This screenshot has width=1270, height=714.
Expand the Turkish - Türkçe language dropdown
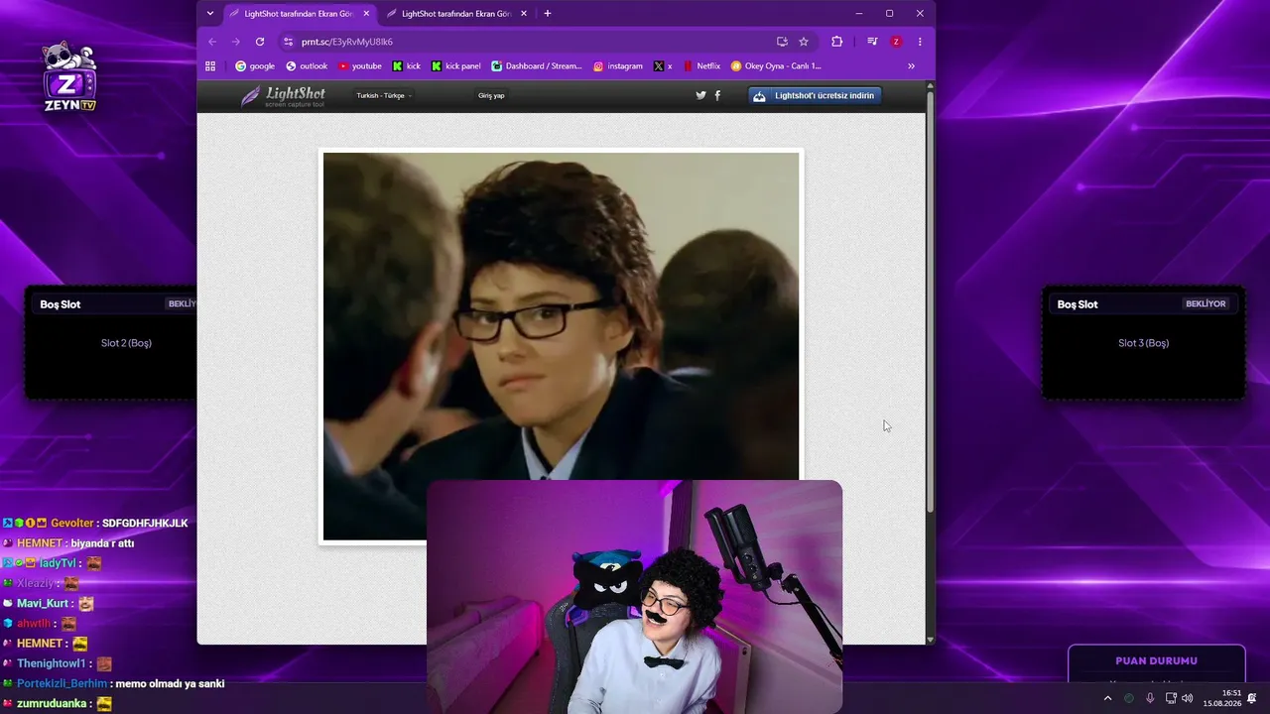click(x=384, y=95)
